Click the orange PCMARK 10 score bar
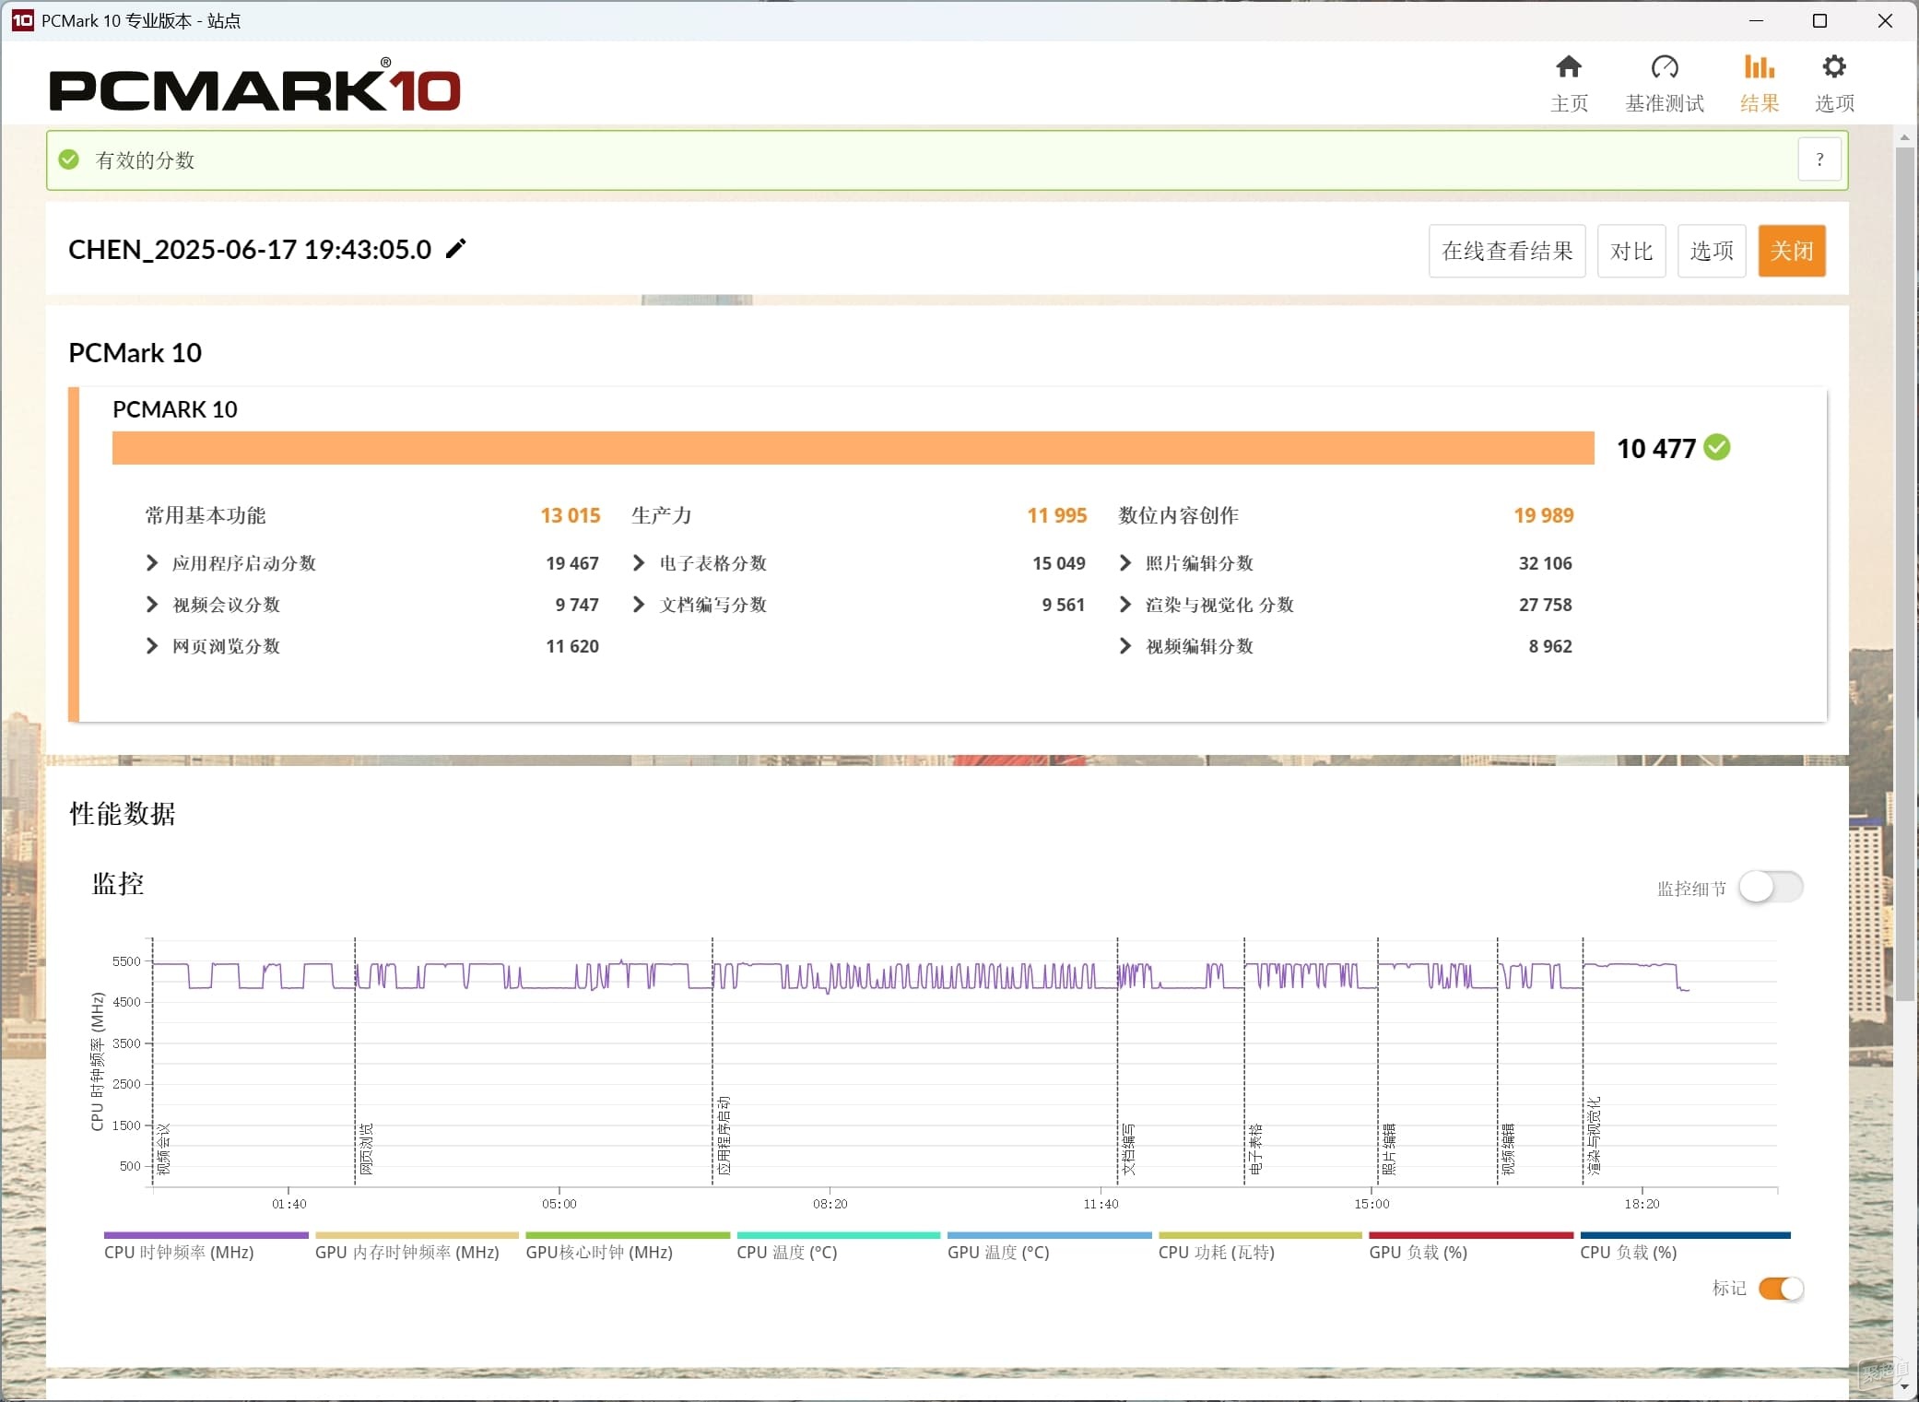This screenshot has width=1919, height=1402. 854,448
